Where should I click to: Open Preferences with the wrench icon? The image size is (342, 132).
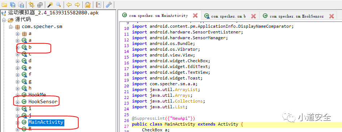click(x=109, y=4)
